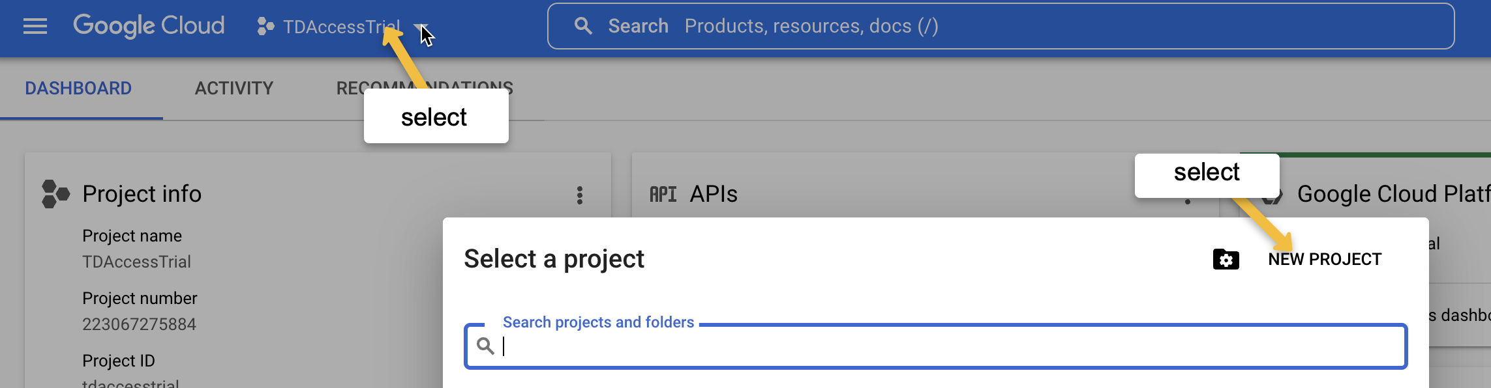The width and height of the screenshot is (1491, 388).
Task: Click the Google Cloud logo
Action: coord(149,26)
